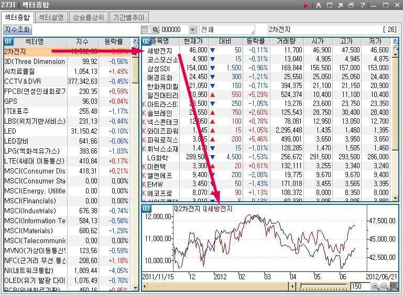
Task: Select the IT대표주 sector row
Action: coord(67,111)
